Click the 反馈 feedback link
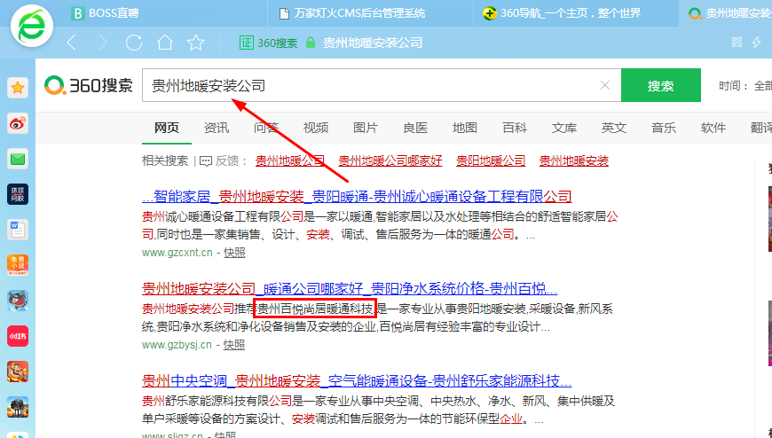772x438 pixels. [227, 161]
